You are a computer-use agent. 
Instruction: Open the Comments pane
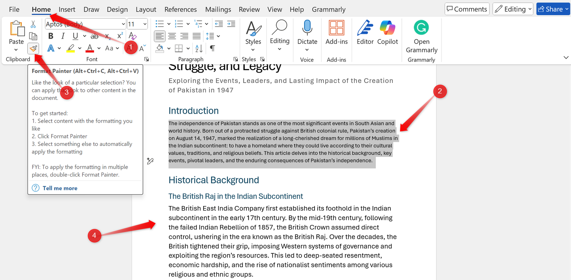point(467,9)
